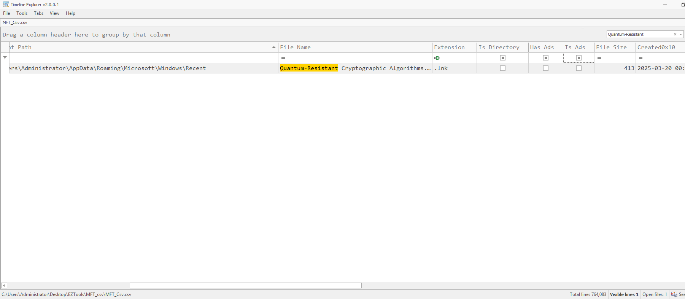
Task: Open the search box history dropdown arrow
Action: click(x=681, y=34)
